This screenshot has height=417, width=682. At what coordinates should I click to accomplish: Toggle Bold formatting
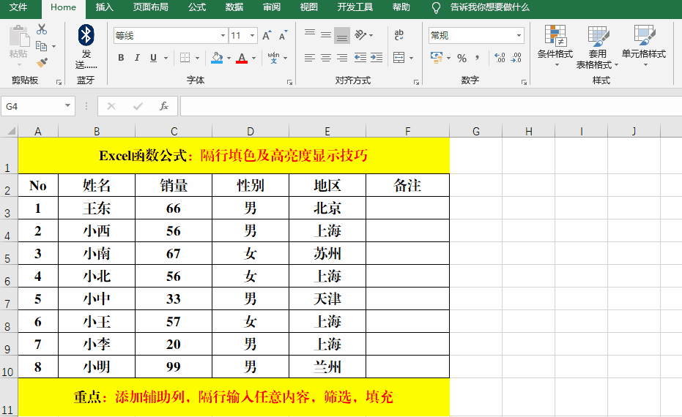pos(121,58)
